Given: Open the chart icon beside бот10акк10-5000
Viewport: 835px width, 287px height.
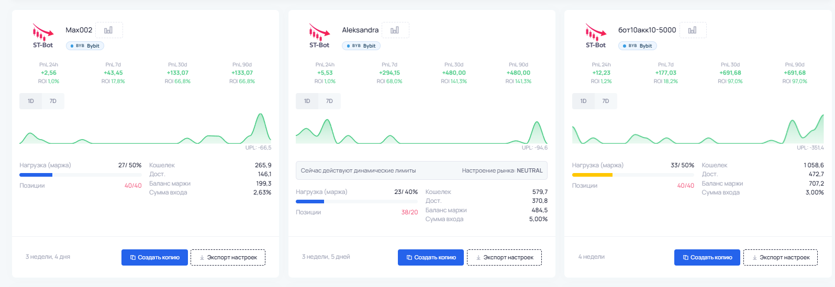Looking at the screenshot, I should tap(692, 30).
